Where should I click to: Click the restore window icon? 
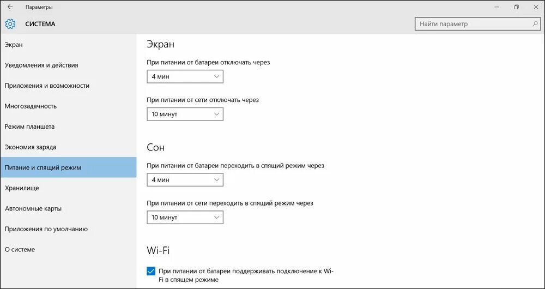[517, 7]
